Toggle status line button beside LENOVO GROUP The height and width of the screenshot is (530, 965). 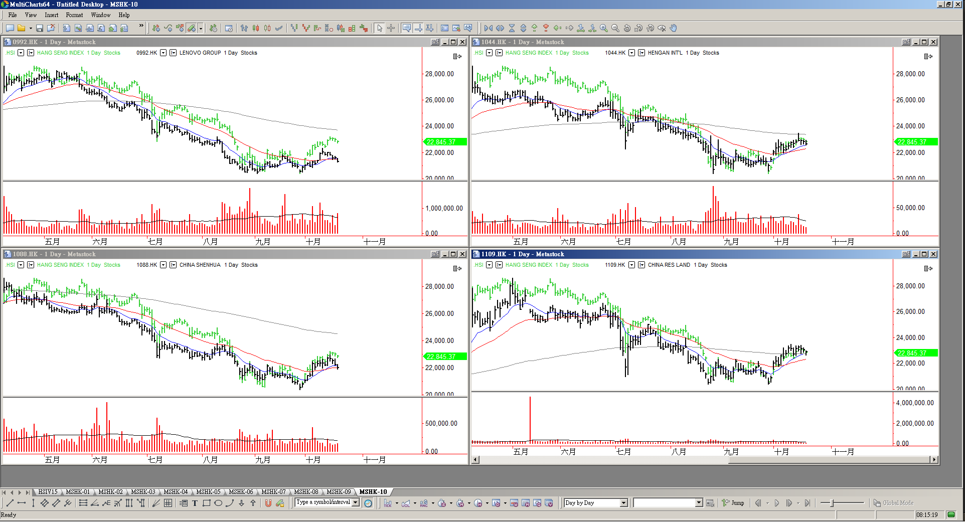tap(173, 53)
